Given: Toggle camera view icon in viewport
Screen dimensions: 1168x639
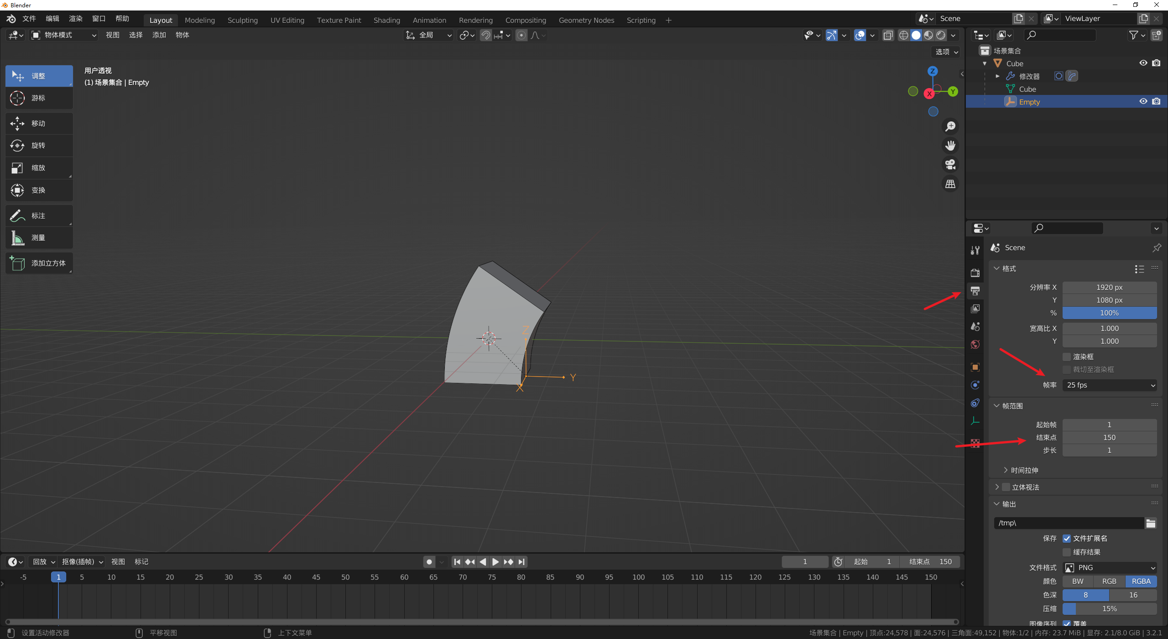Looking at the screenshot, I should pyautogui.click(x=950, y=164).
